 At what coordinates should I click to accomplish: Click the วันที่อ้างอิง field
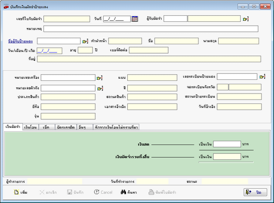click(x=239, y=107)
